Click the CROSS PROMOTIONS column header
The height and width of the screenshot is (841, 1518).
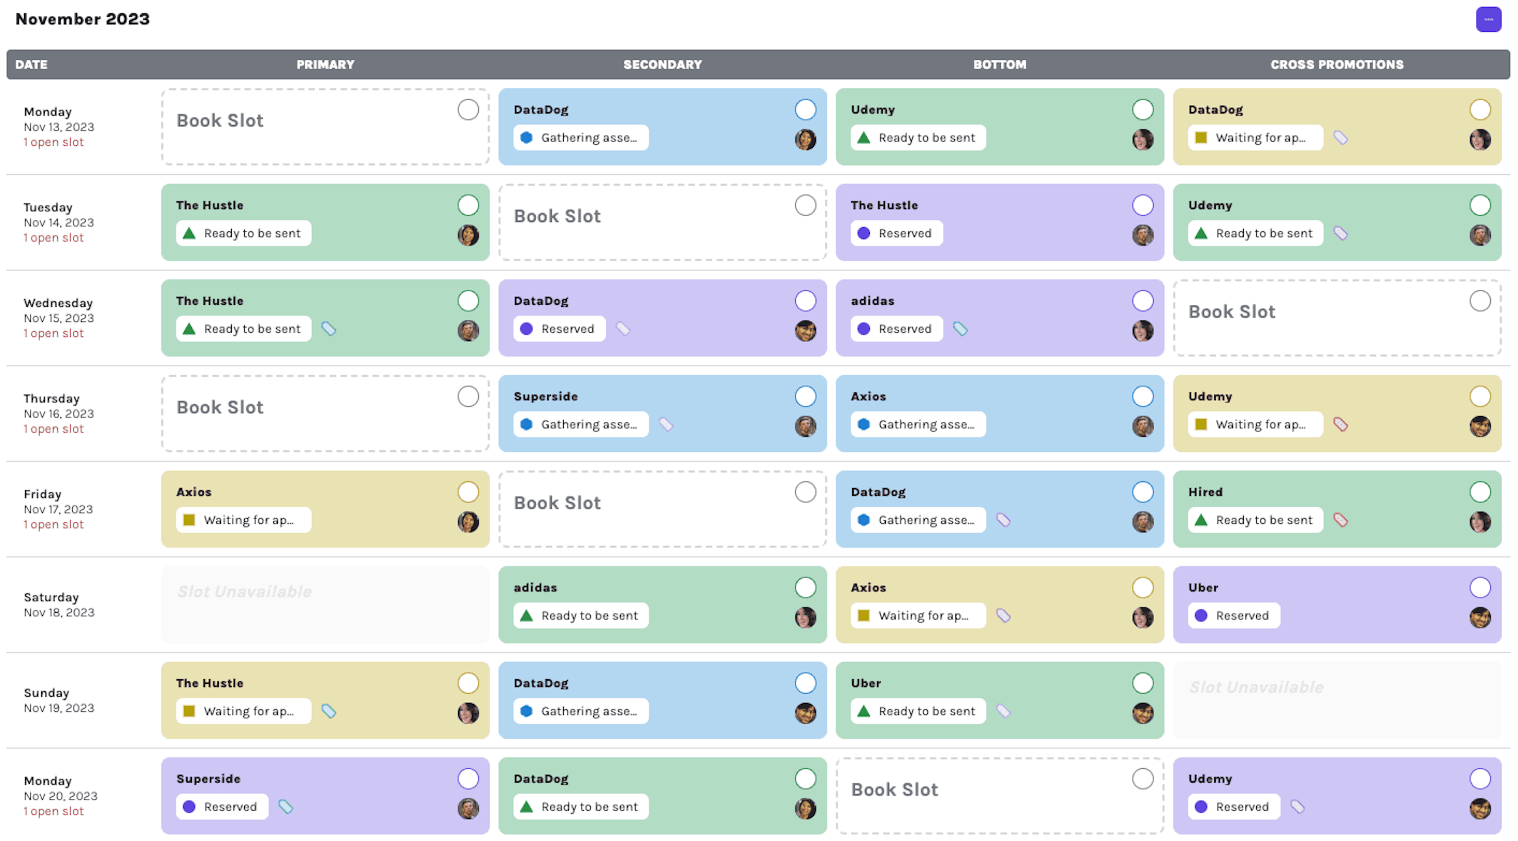pos(1337,64)
